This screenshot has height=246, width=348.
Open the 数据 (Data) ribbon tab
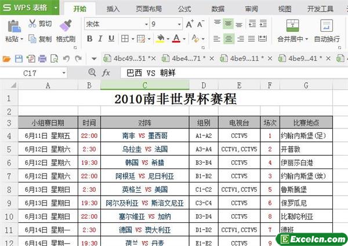(x=218, y=9)
